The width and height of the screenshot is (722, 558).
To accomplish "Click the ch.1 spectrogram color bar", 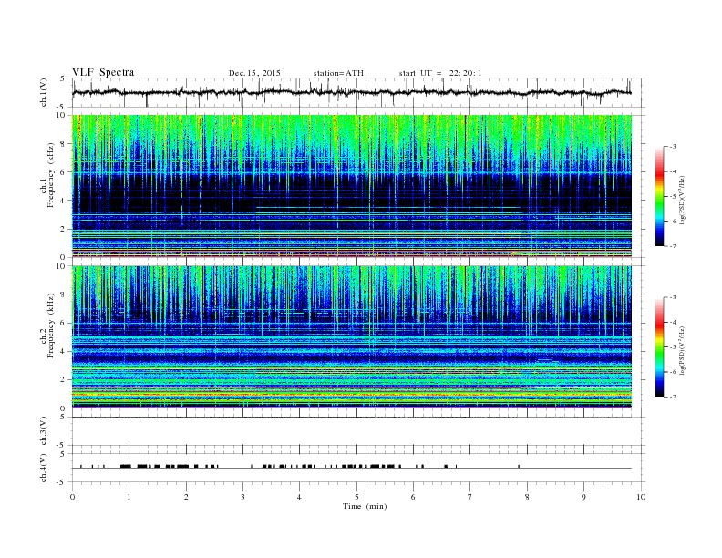I will [659, 196].
